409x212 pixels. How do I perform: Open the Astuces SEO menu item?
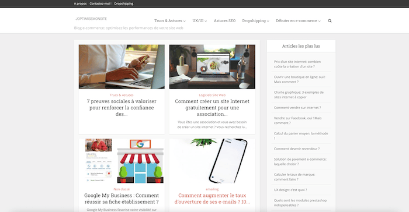click(x=224, y=21)
